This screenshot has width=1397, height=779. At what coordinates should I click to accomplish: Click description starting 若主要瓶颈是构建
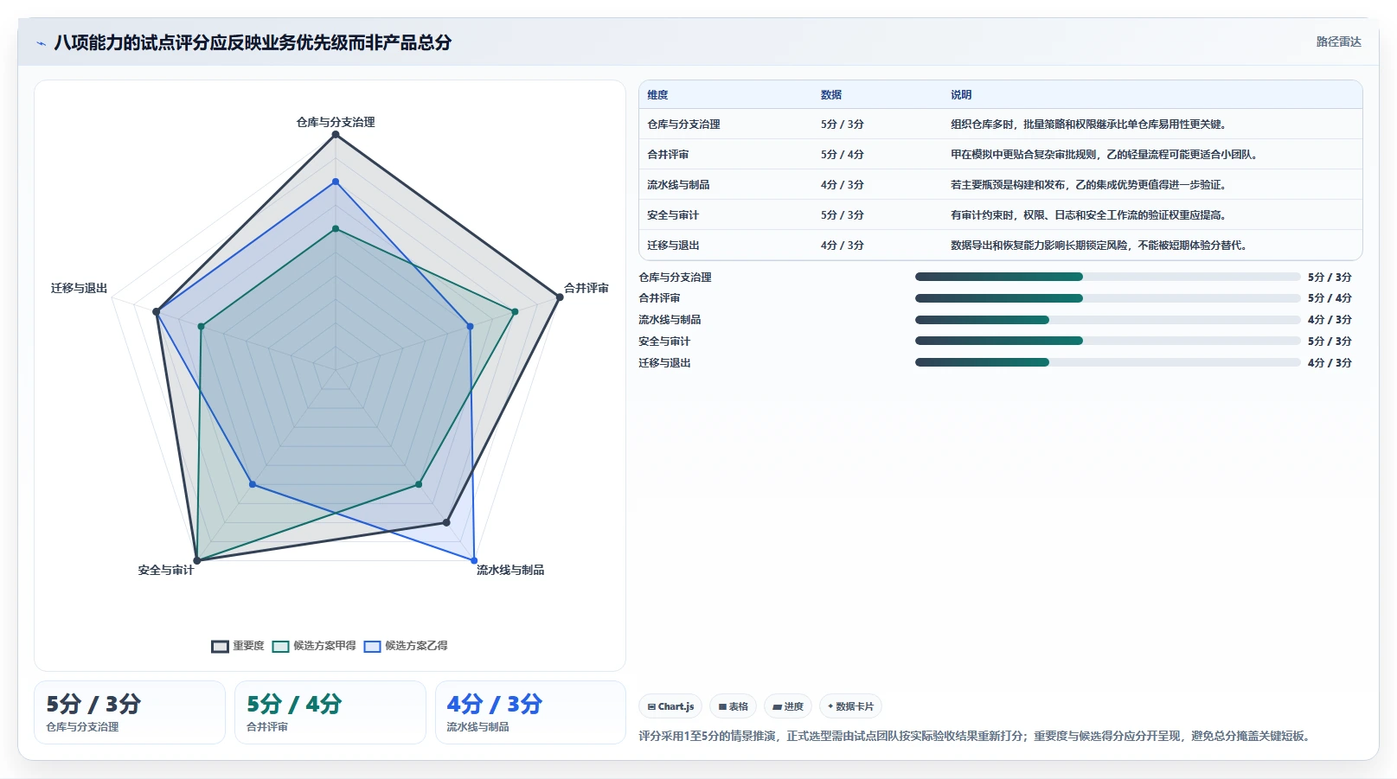(x=1088, y=185)
